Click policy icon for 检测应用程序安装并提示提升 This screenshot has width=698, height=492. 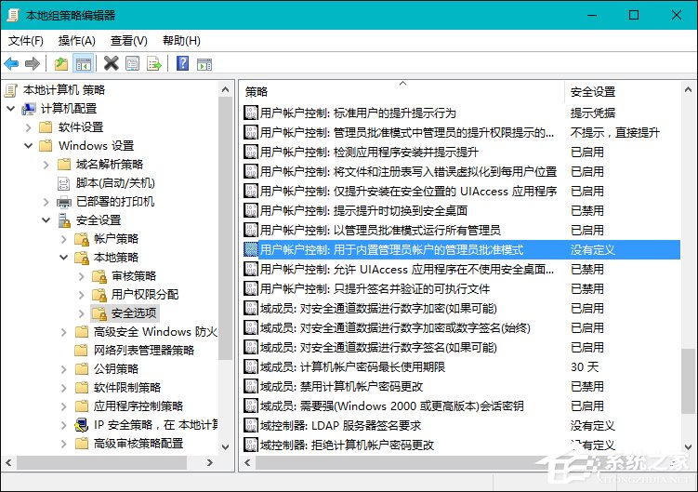(x=251, y=152)
